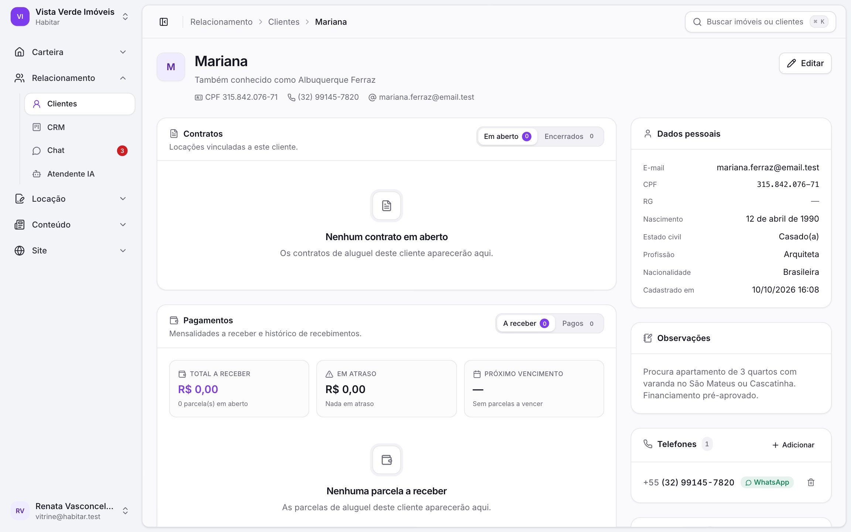Go to Clientes via the breadcrumb
Image resolution: width=851 pixels, height=532 pixels.
tap(284, 22)
